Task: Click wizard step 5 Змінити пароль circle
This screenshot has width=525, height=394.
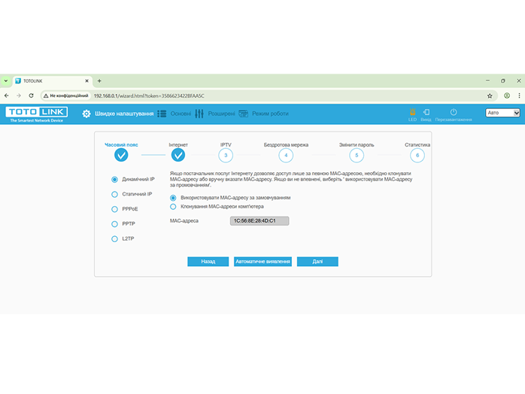Action: click(357, 156)
